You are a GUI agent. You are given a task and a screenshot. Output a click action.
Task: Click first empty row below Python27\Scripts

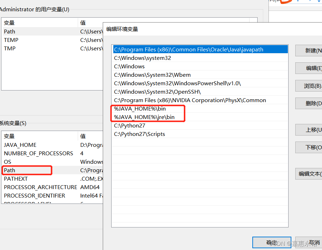coord(200,142)
